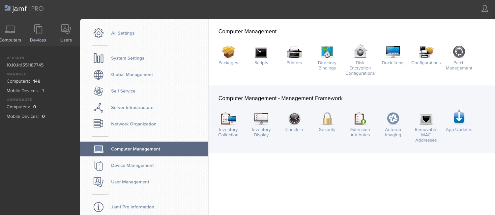Click the Scripts text link
The height and width of the screenshot is (215, 495).
click(261, 63)
